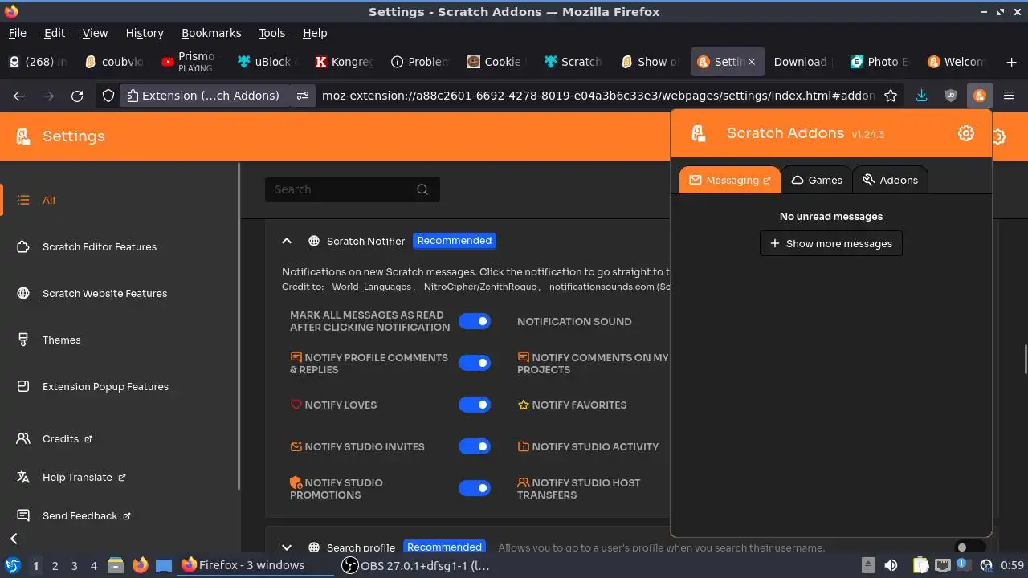Close the Settings browser tab
Viewport: 1028px width, 578px height.
(752, 62)
